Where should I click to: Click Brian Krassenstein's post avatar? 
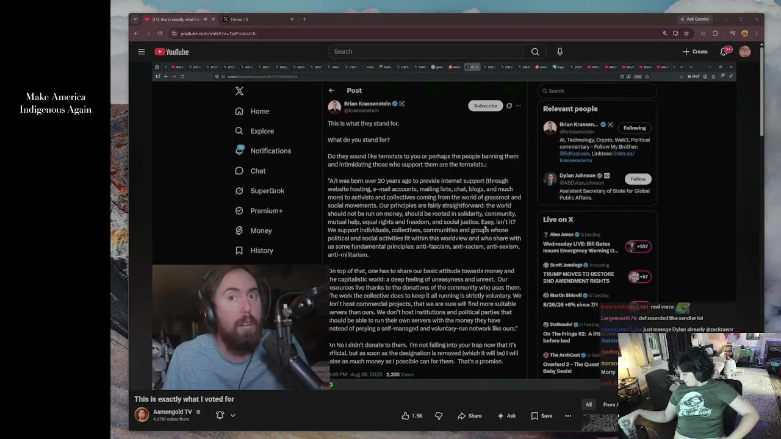(334, 107)
